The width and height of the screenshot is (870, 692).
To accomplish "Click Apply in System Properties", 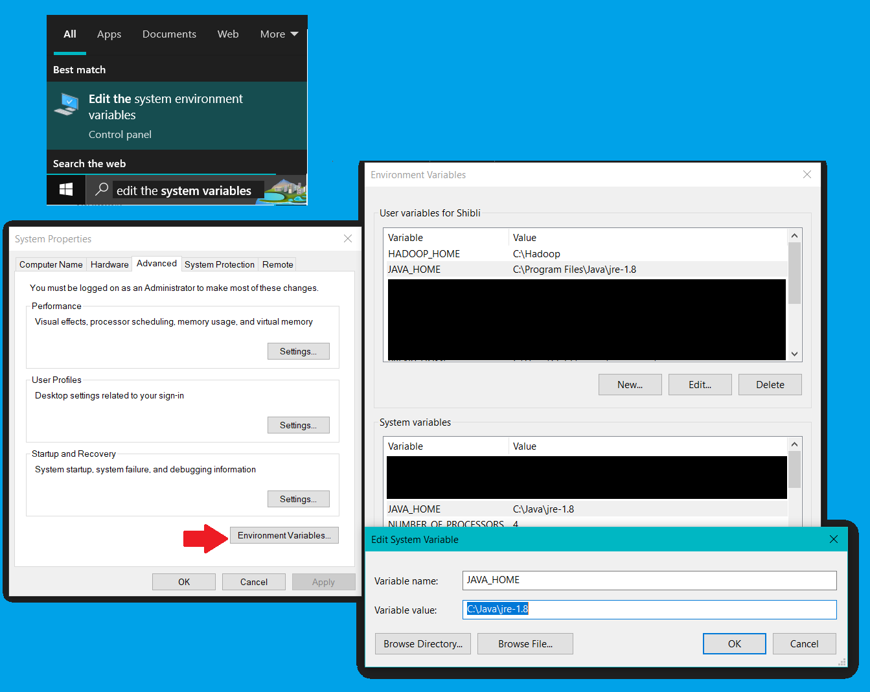I will click(324, 582).
